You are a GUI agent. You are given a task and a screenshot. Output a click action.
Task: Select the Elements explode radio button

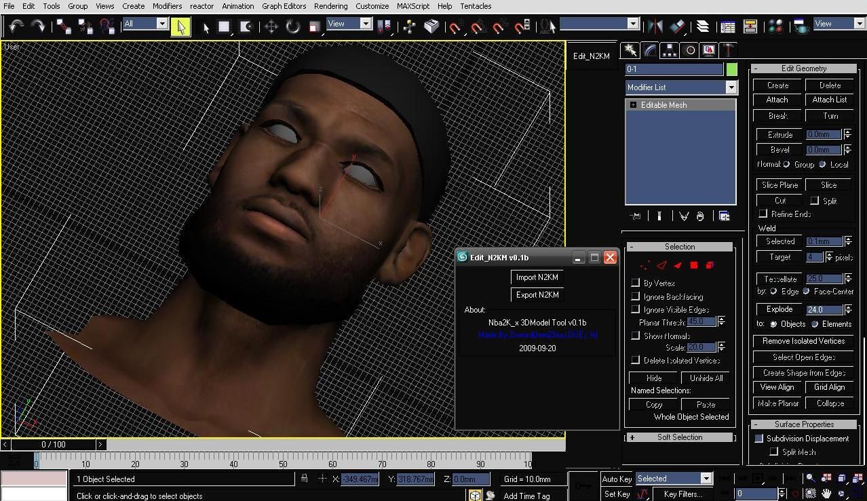815,324
